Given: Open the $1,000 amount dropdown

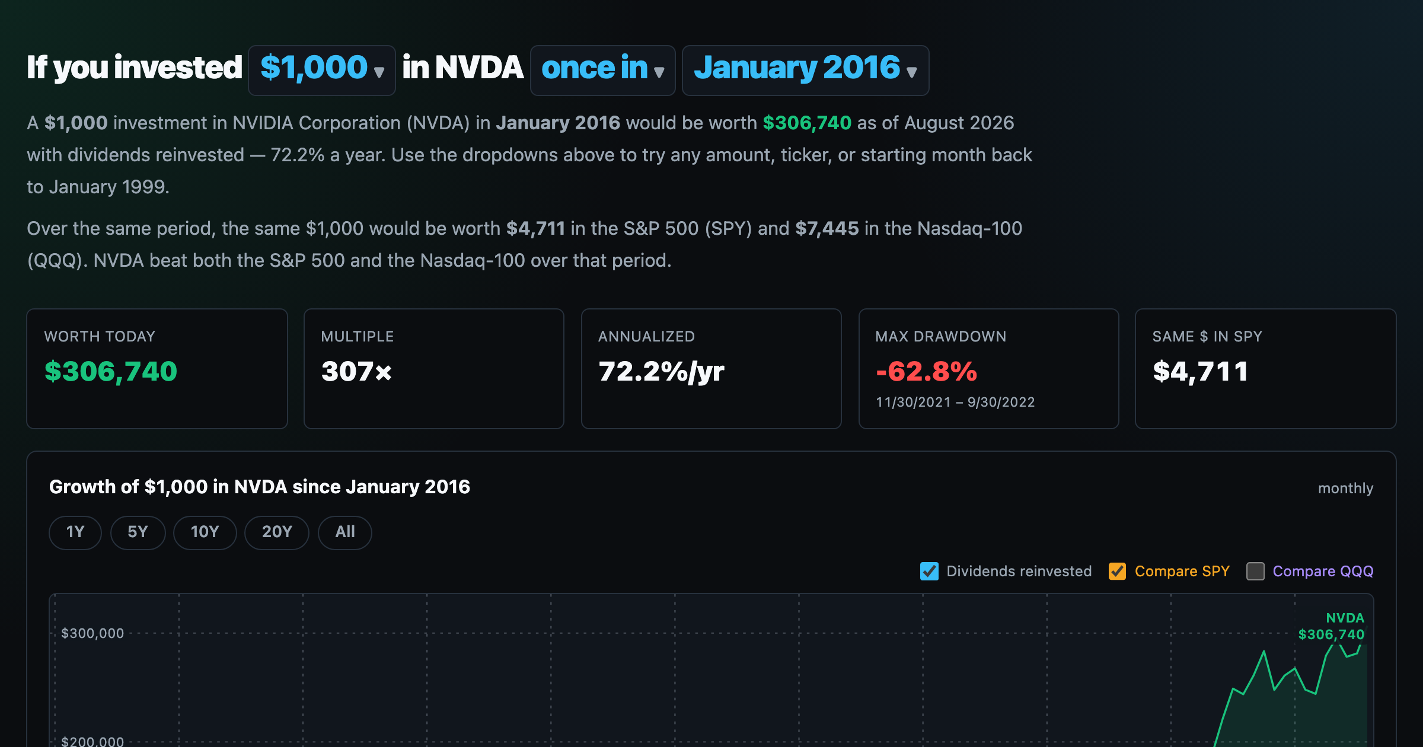Looking at the screenshot, I should coord(321,70).
